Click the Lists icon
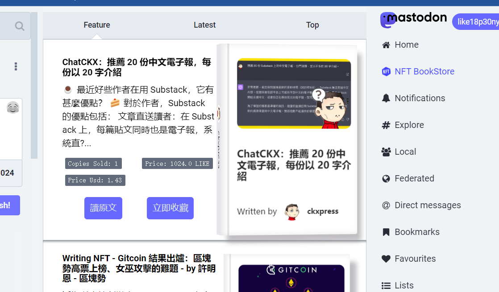This screenshot has width=499, height=292. click(x=386, y=286)
